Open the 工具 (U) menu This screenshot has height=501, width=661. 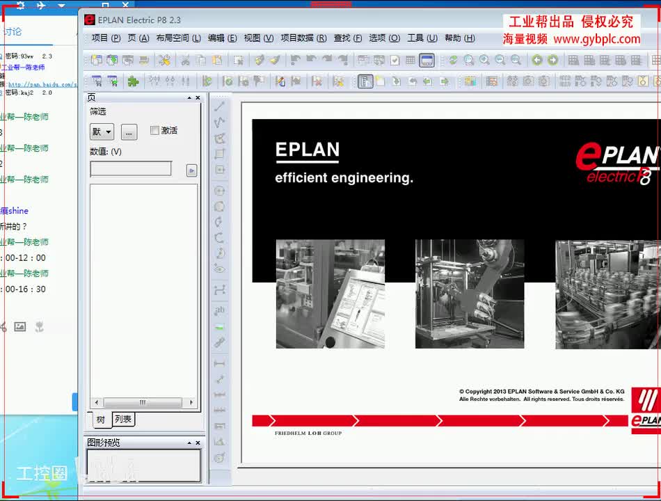(x=422, y=38)
